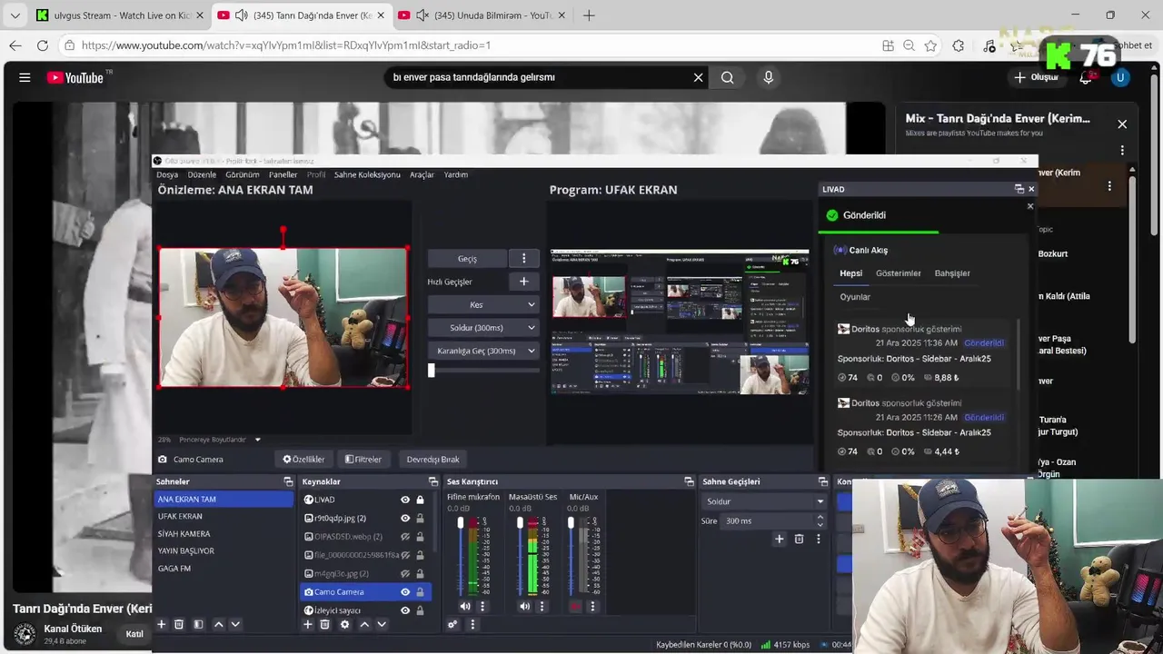
Task: Pop out the Ses Karıştırıcı dock
Action: (x=689, y=481)
